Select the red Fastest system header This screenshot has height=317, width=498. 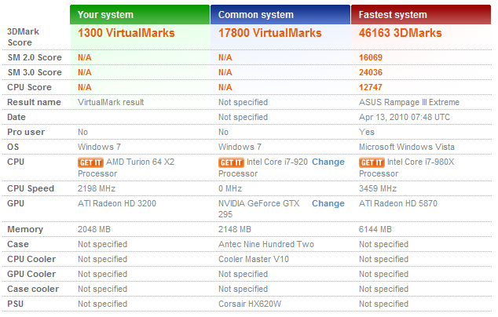pyautogui.click(x=421, y=14)
